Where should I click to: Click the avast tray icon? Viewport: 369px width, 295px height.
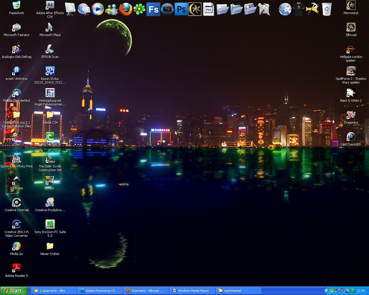[347, 291]
